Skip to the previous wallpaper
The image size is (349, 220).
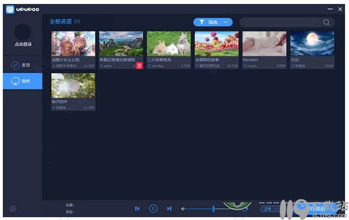(137, 208)
